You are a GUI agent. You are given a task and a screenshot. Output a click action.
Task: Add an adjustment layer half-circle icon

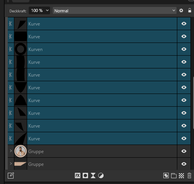coord(101,175)
